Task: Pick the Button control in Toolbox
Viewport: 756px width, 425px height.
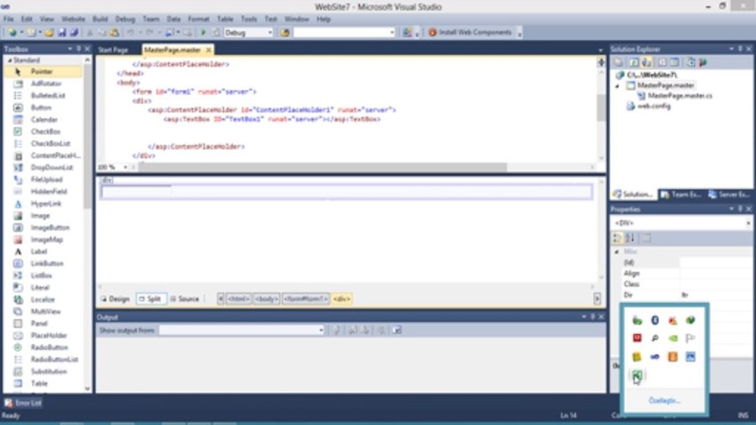Action: tap(43, 107)
